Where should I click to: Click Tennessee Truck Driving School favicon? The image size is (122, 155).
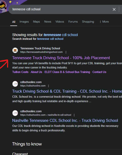click(15, 50)
